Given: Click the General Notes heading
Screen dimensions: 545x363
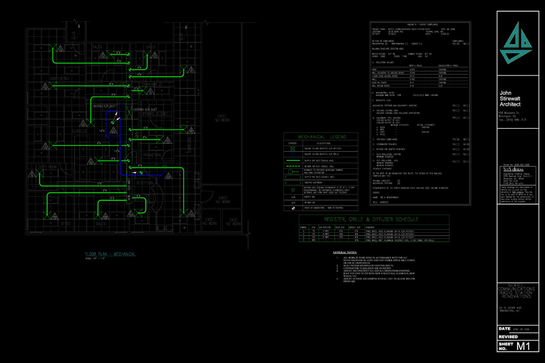Looking at the screenshot, I should click(x=346, y=253).
